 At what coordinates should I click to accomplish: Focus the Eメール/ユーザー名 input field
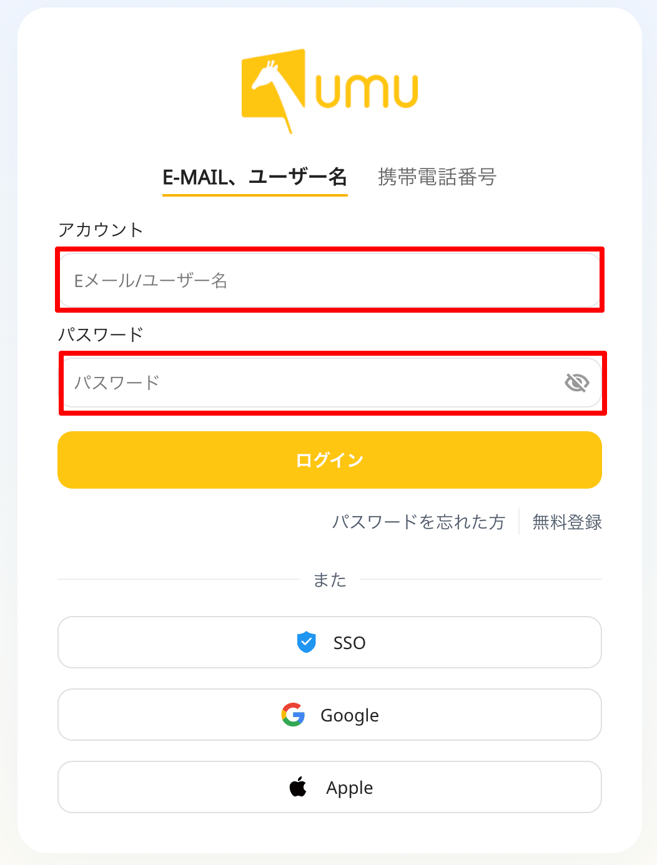330,280
